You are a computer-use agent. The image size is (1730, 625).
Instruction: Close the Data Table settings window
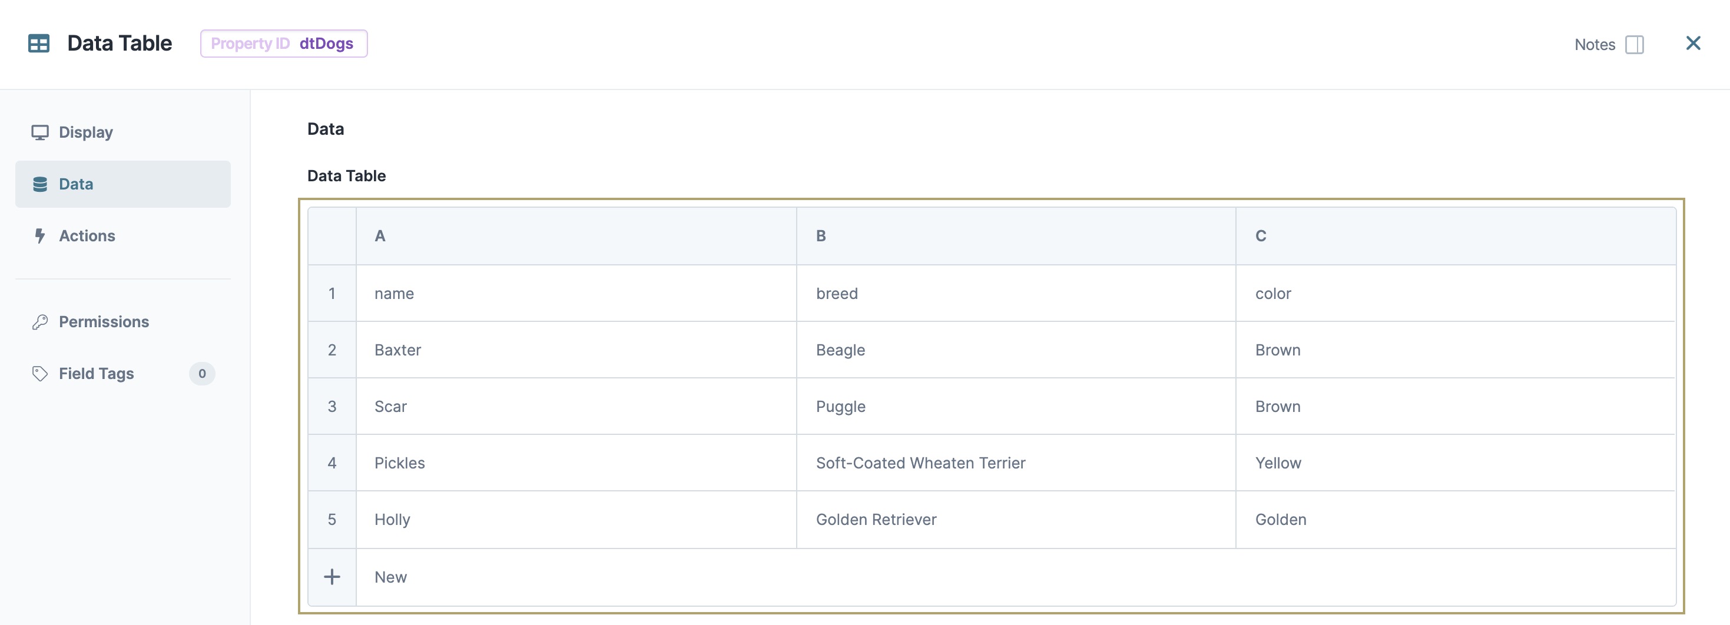click(x=1693, y=44)
